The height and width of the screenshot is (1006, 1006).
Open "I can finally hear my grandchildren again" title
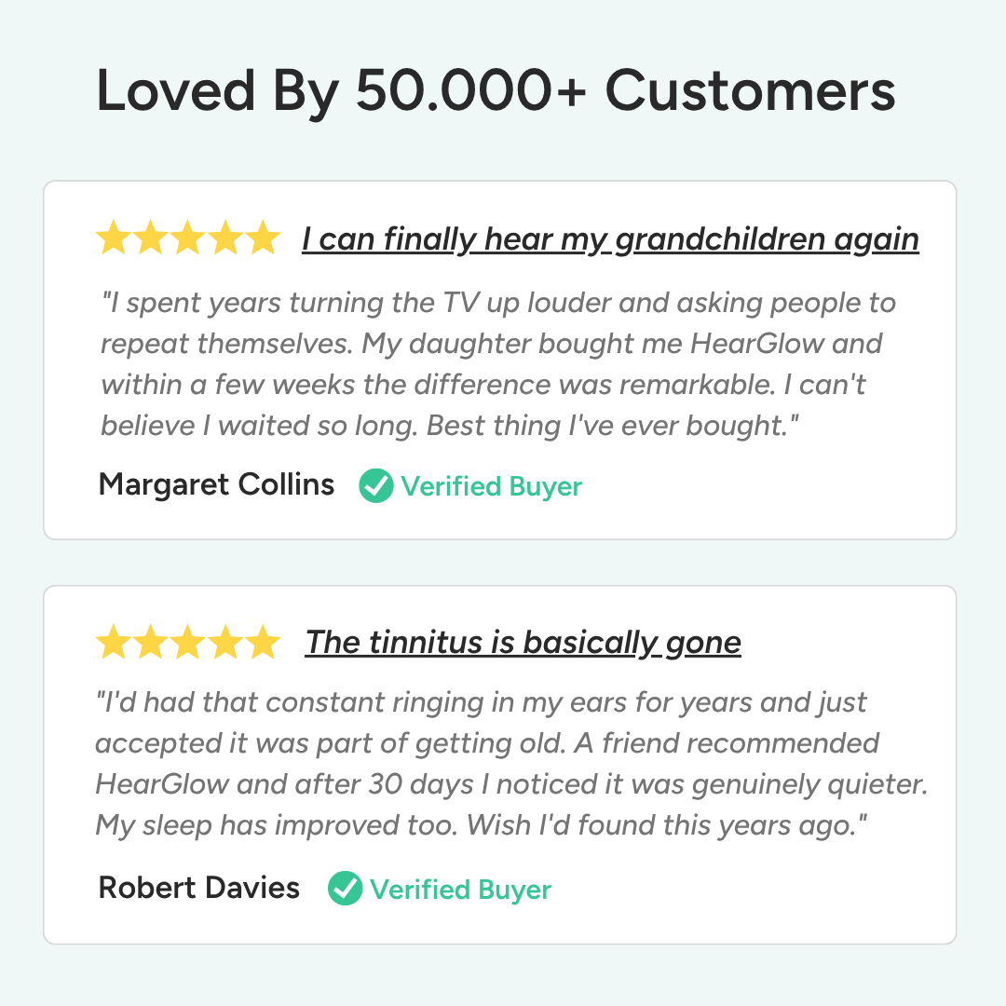coord(610,239)
